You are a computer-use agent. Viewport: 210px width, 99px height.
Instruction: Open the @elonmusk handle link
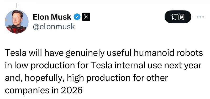click(x=54, y=27)
